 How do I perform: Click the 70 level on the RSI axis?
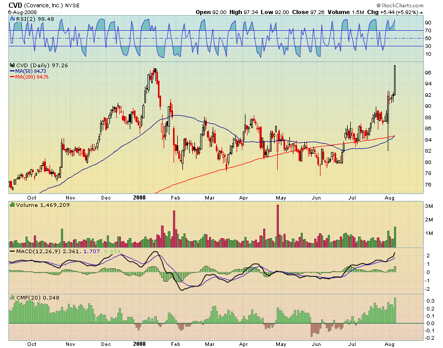pyautogui.click(x=428, y=31)
